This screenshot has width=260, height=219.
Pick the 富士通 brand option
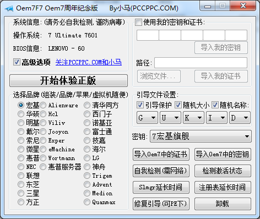pos(87,132)
